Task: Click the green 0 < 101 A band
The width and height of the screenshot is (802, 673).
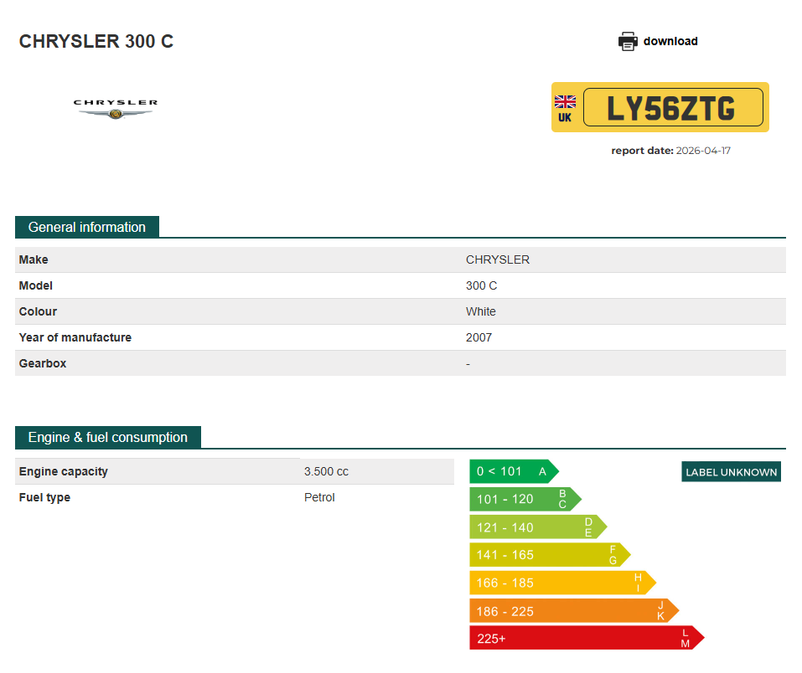Action: pos(514,471)
